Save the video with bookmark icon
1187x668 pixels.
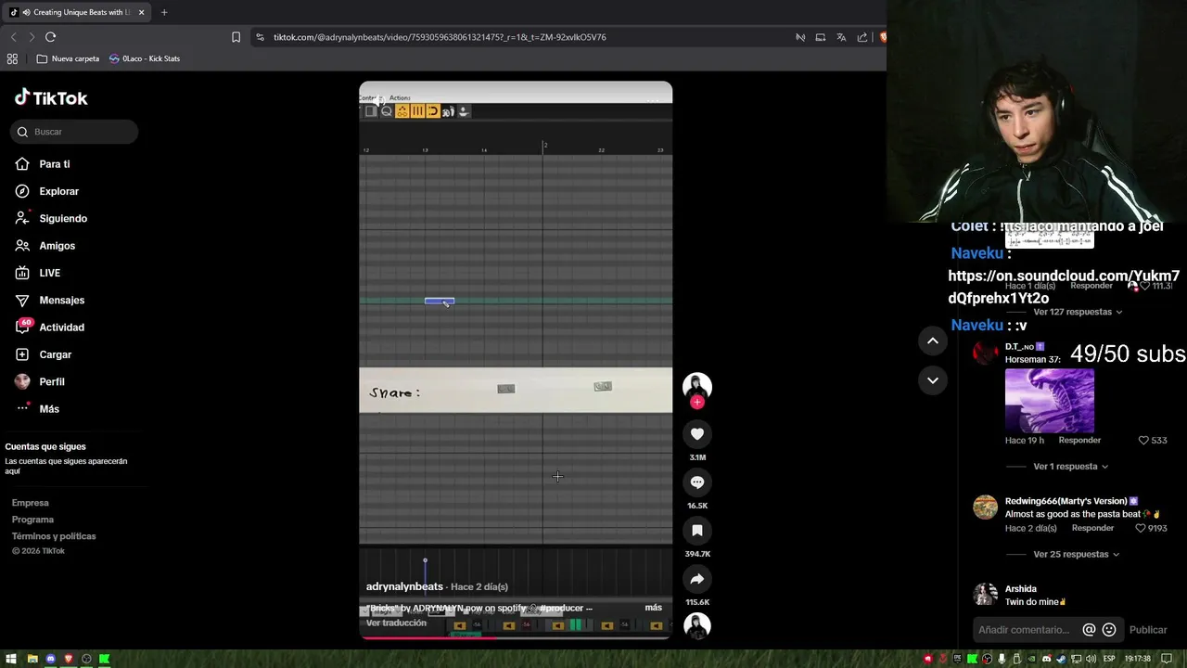697,530
